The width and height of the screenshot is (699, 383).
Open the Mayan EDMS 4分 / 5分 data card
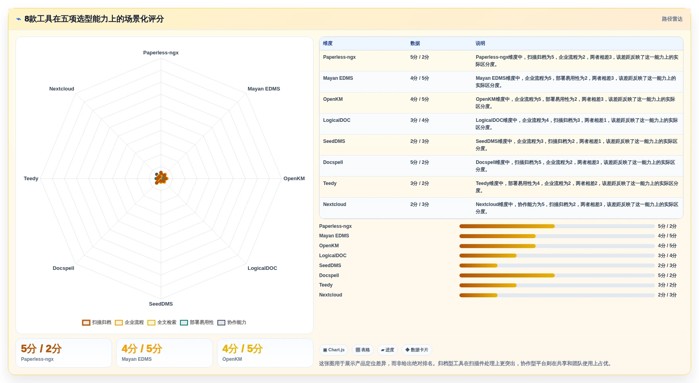click(x=165, y=353)
